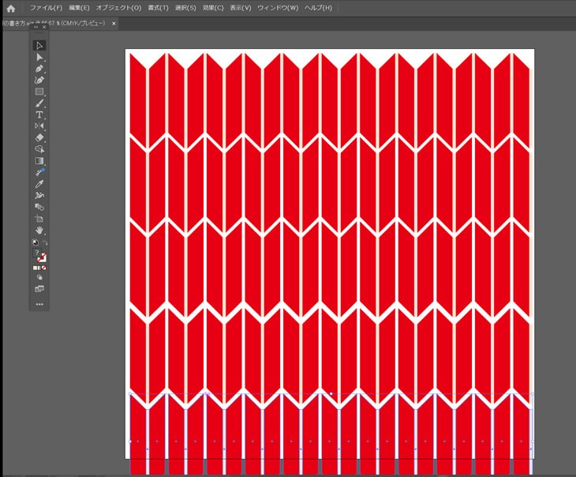Activate the Type tool
Viewport: 576px width, 477px height.
tap(39, 115)
